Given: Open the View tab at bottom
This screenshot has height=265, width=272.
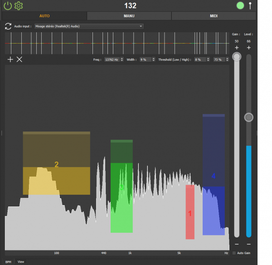Looking at the screenshot, I should coord(21,261).
